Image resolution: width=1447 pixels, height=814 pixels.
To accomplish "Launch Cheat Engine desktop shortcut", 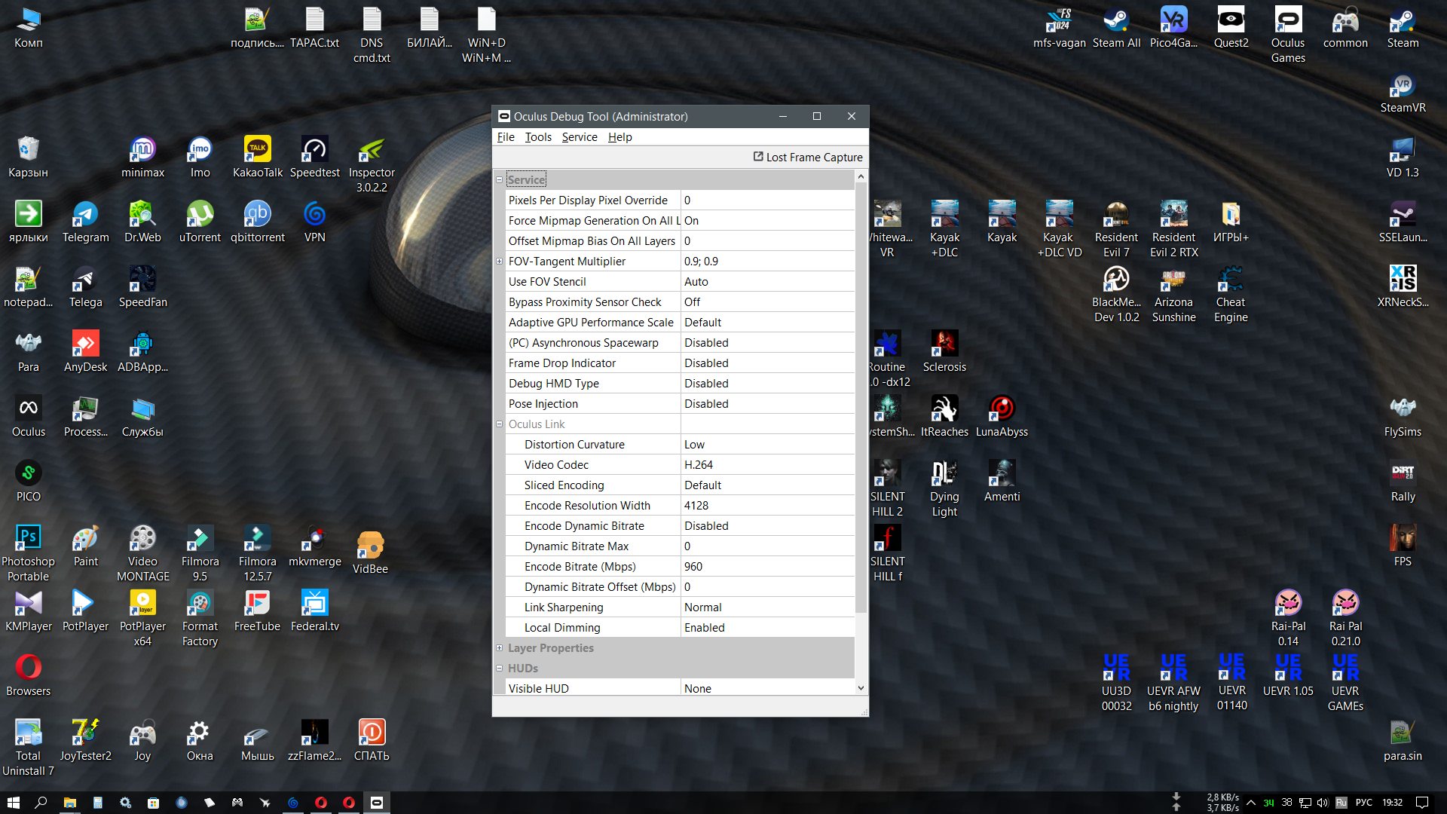I will 1231,294.
